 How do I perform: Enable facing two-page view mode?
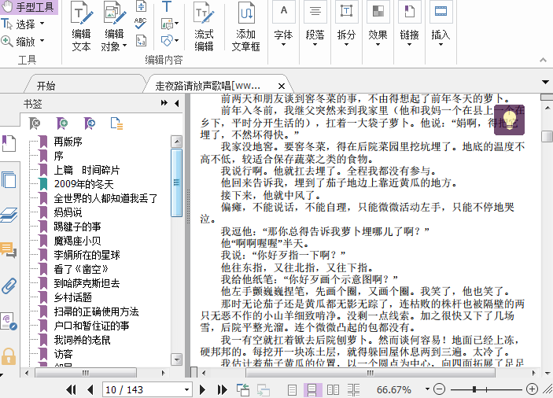(x=333, y=389)
